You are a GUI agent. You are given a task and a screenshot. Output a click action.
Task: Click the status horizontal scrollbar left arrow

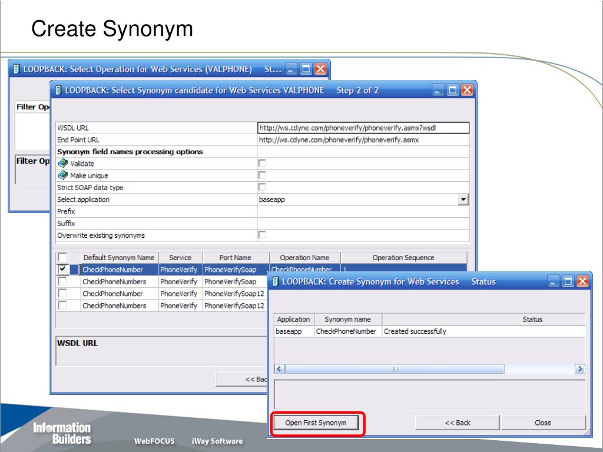[x=280, y=369]
